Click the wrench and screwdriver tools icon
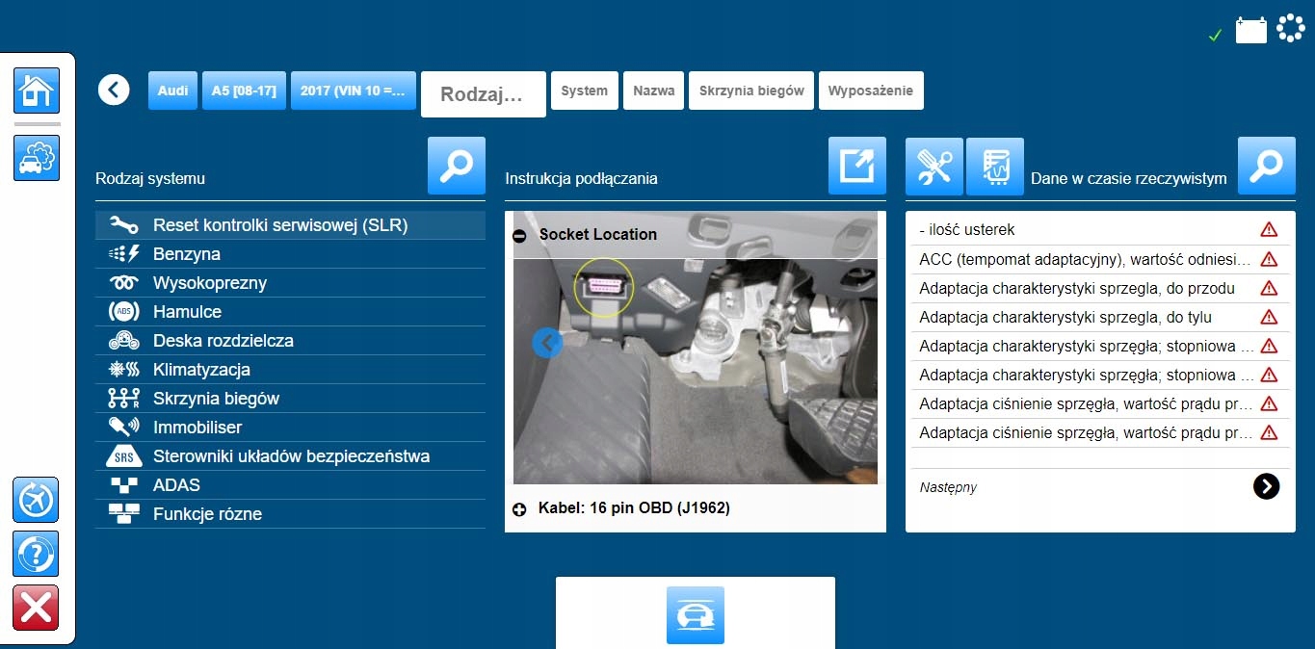Image resolution: width=1315 pixels, height=649 pixels. tap(934, 166)
